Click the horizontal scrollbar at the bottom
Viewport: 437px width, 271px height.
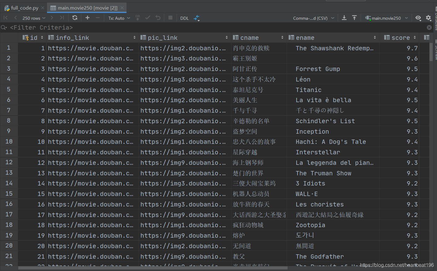[153, 268]
